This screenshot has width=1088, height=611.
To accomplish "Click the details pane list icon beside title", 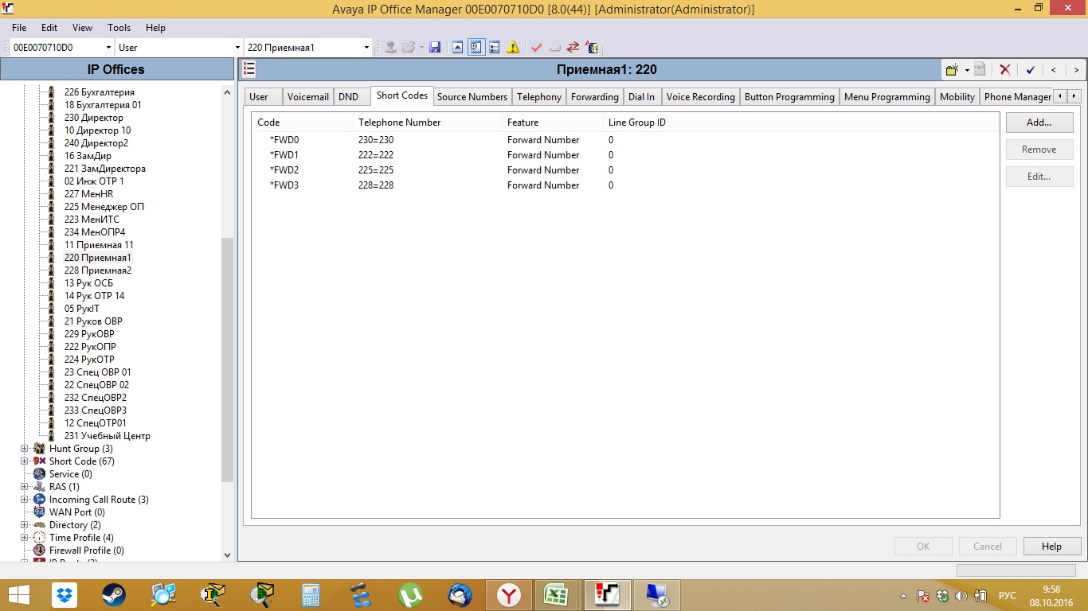I will [x=249, y=69].
